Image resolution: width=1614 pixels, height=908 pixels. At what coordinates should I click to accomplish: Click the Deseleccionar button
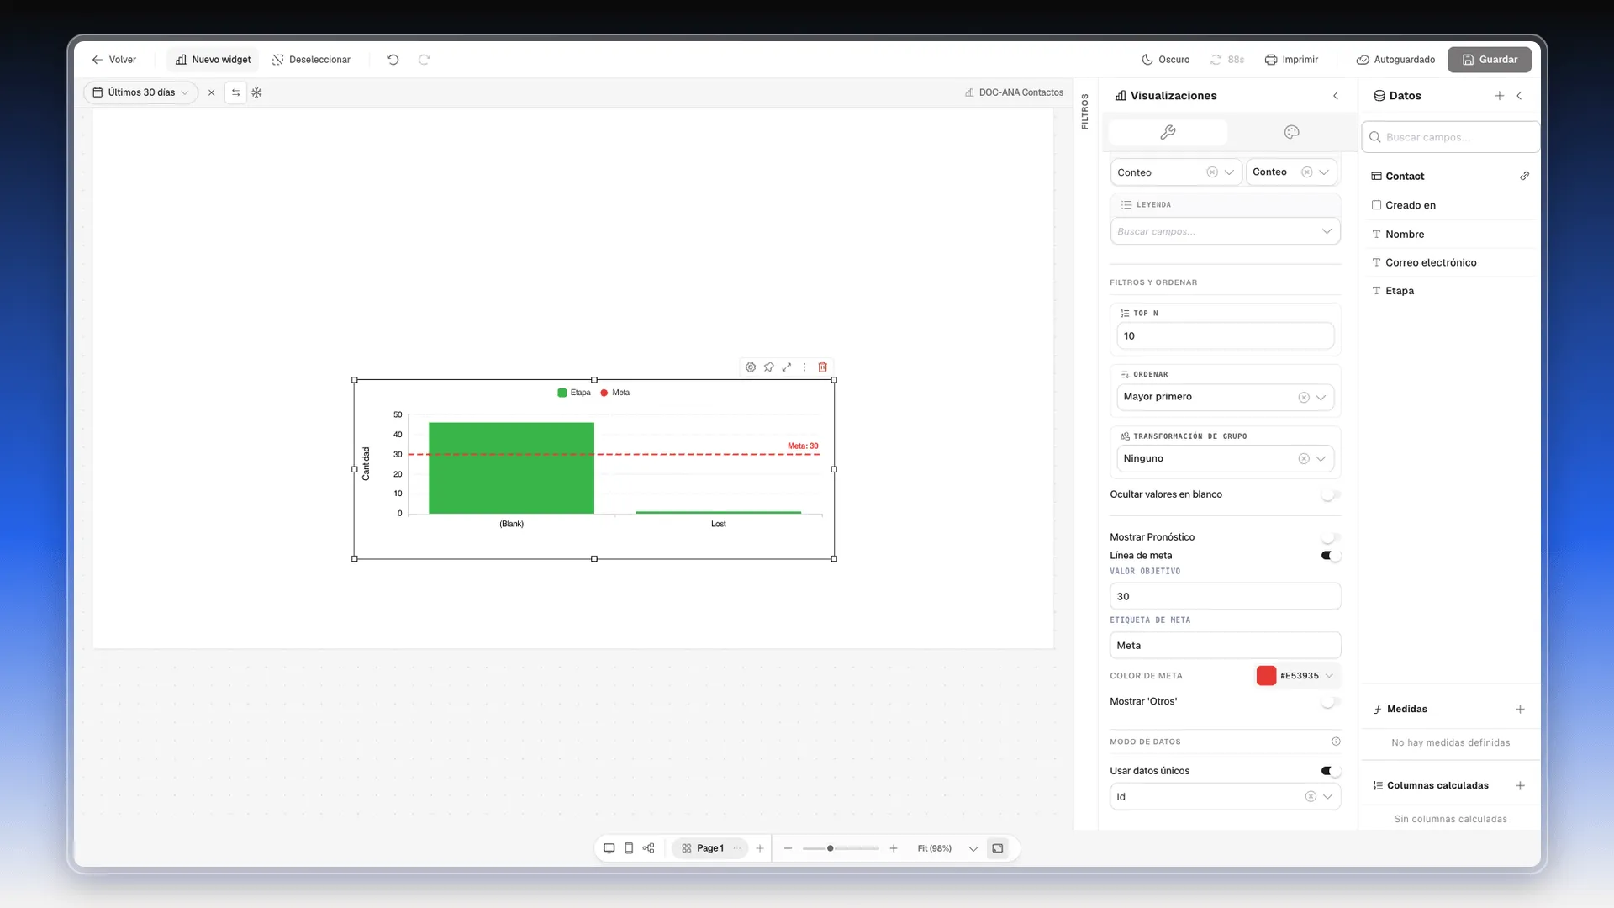pyautogui.click(x=312, y=60)
